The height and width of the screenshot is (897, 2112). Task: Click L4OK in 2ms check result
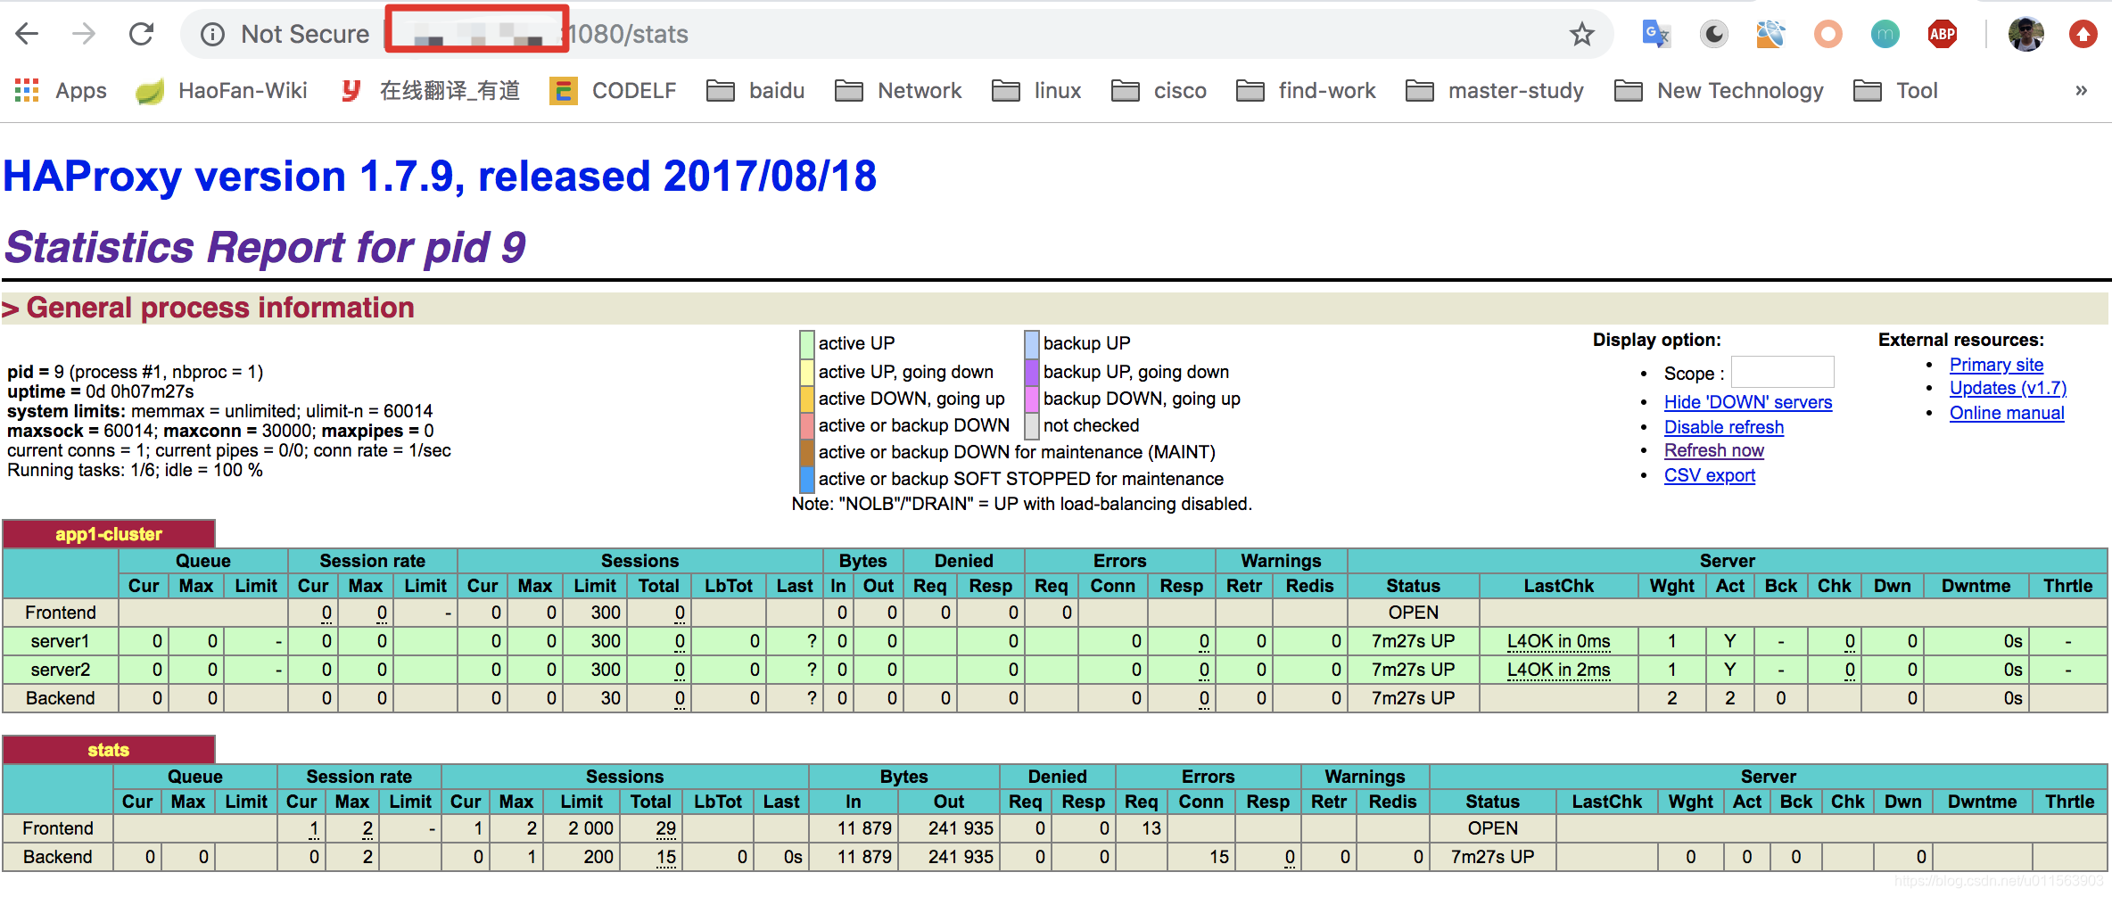click(x=1558, y=670)
